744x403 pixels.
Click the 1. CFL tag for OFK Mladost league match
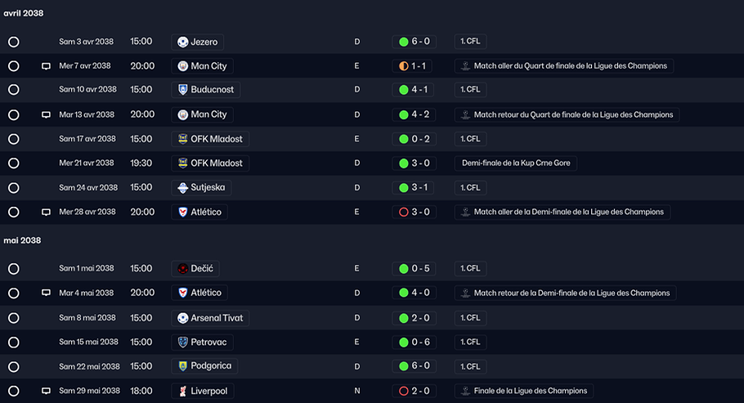point(470,139)
